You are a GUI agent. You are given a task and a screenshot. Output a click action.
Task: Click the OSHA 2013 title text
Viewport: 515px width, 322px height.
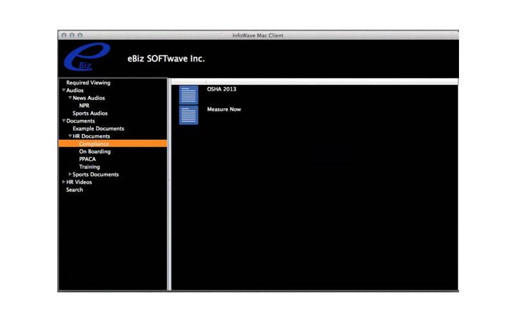(221, 90)
